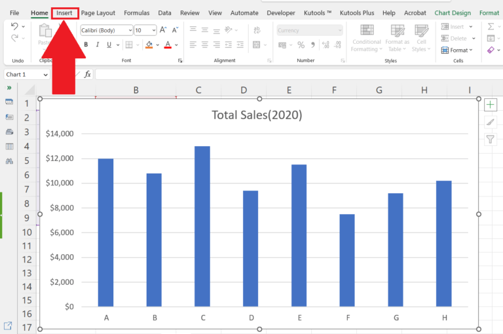The image size is (503, 334).
Task: Switch to the Chart Design tab
Action: 453,13
